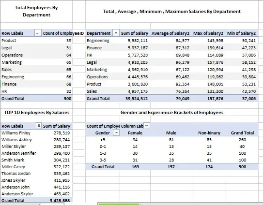The image size is (263, 205).
Task: Select male grand total 157
Action: click(x=171, y=167)
